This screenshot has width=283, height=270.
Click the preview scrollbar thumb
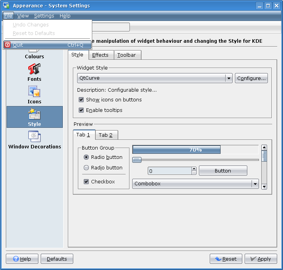264,156
